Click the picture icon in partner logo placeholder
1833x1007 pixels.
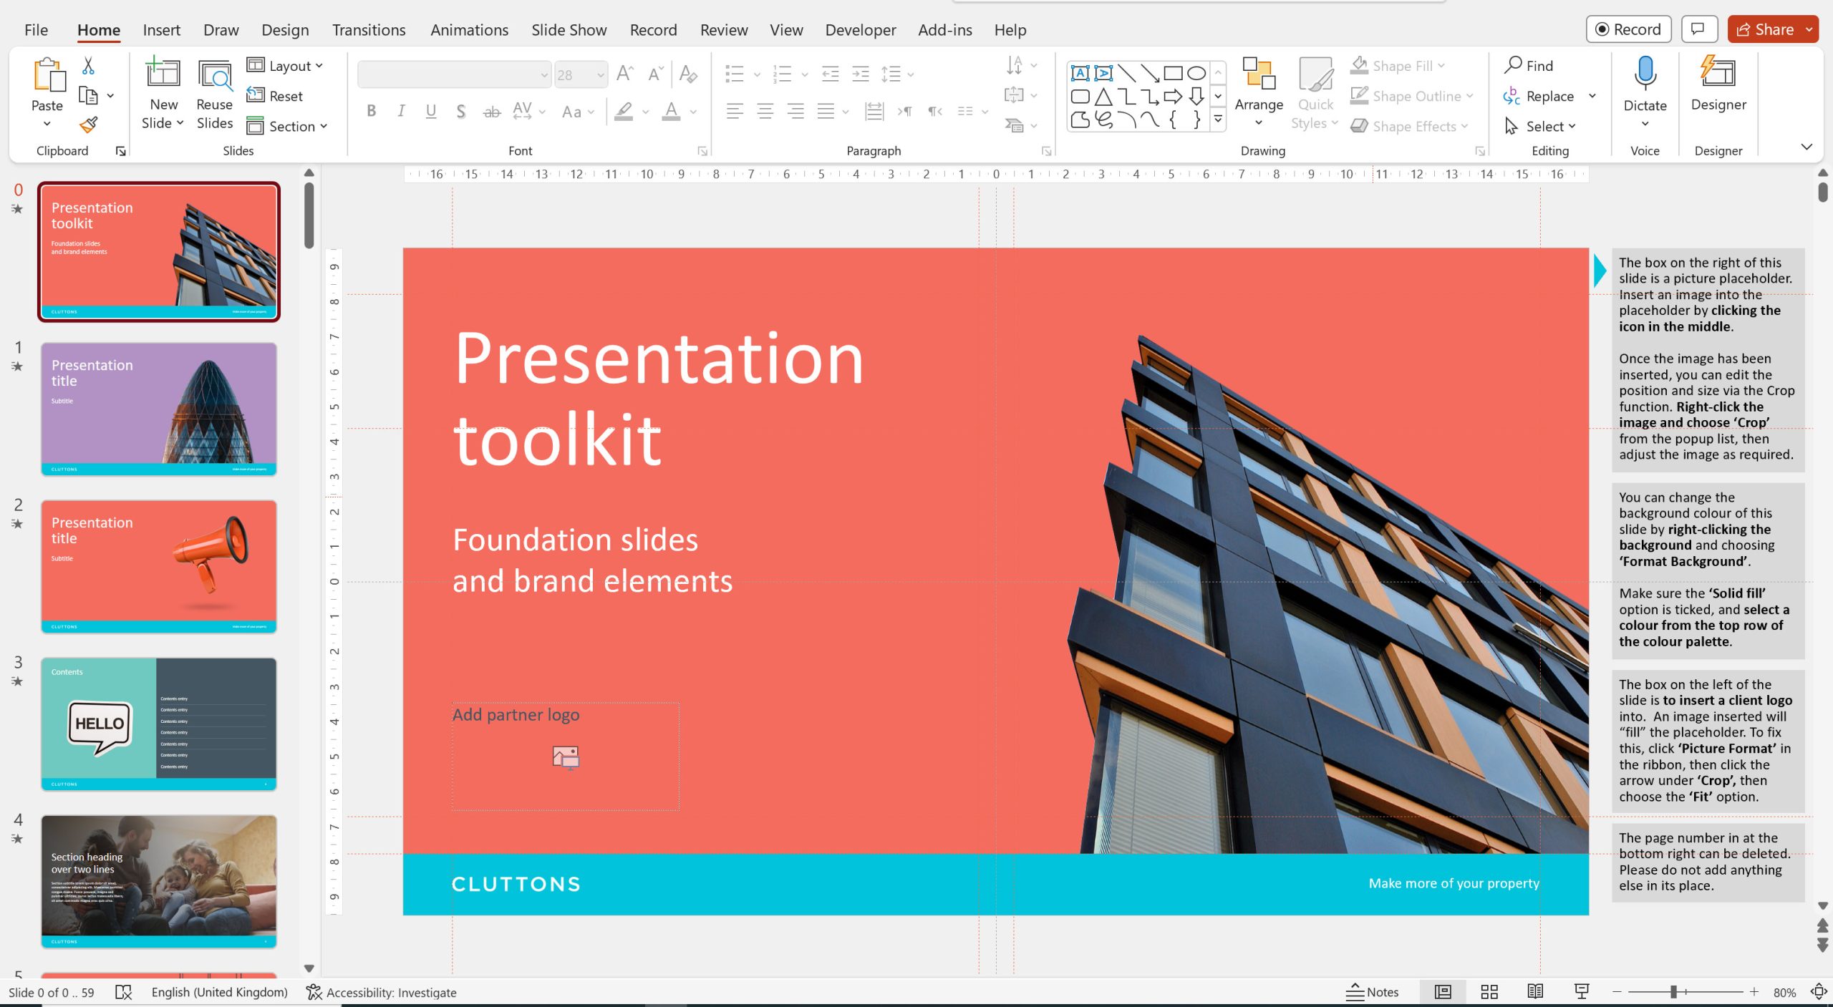[566, 757]
